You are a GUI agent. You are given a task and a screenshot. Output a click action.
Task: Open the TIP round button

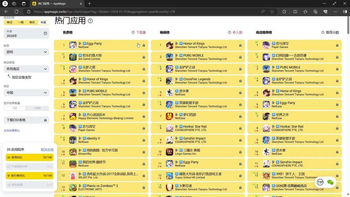pyautogui.click(x=320, y=182)
